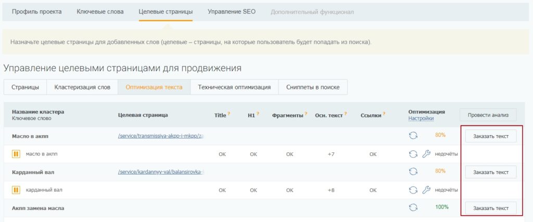Open Настройки link under Оптимизация
This screenshot has width=533, height=222.
click(421, 118)
